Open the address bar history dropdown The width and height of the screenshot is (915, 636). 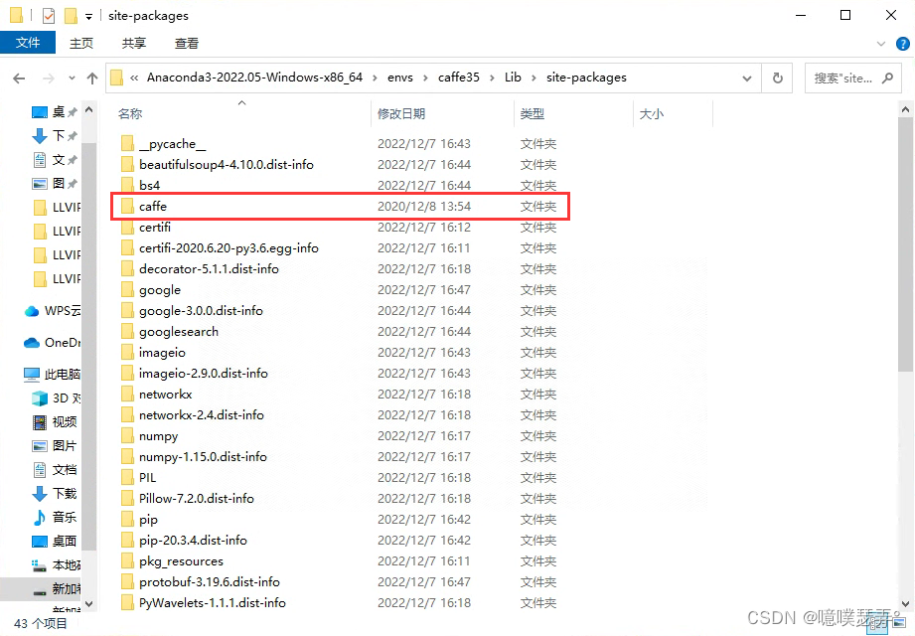click(747, 77)
